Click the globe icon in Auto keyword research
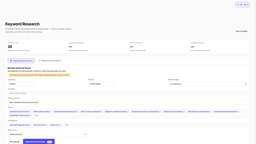256x144 pixels. (x=11, y=61)
